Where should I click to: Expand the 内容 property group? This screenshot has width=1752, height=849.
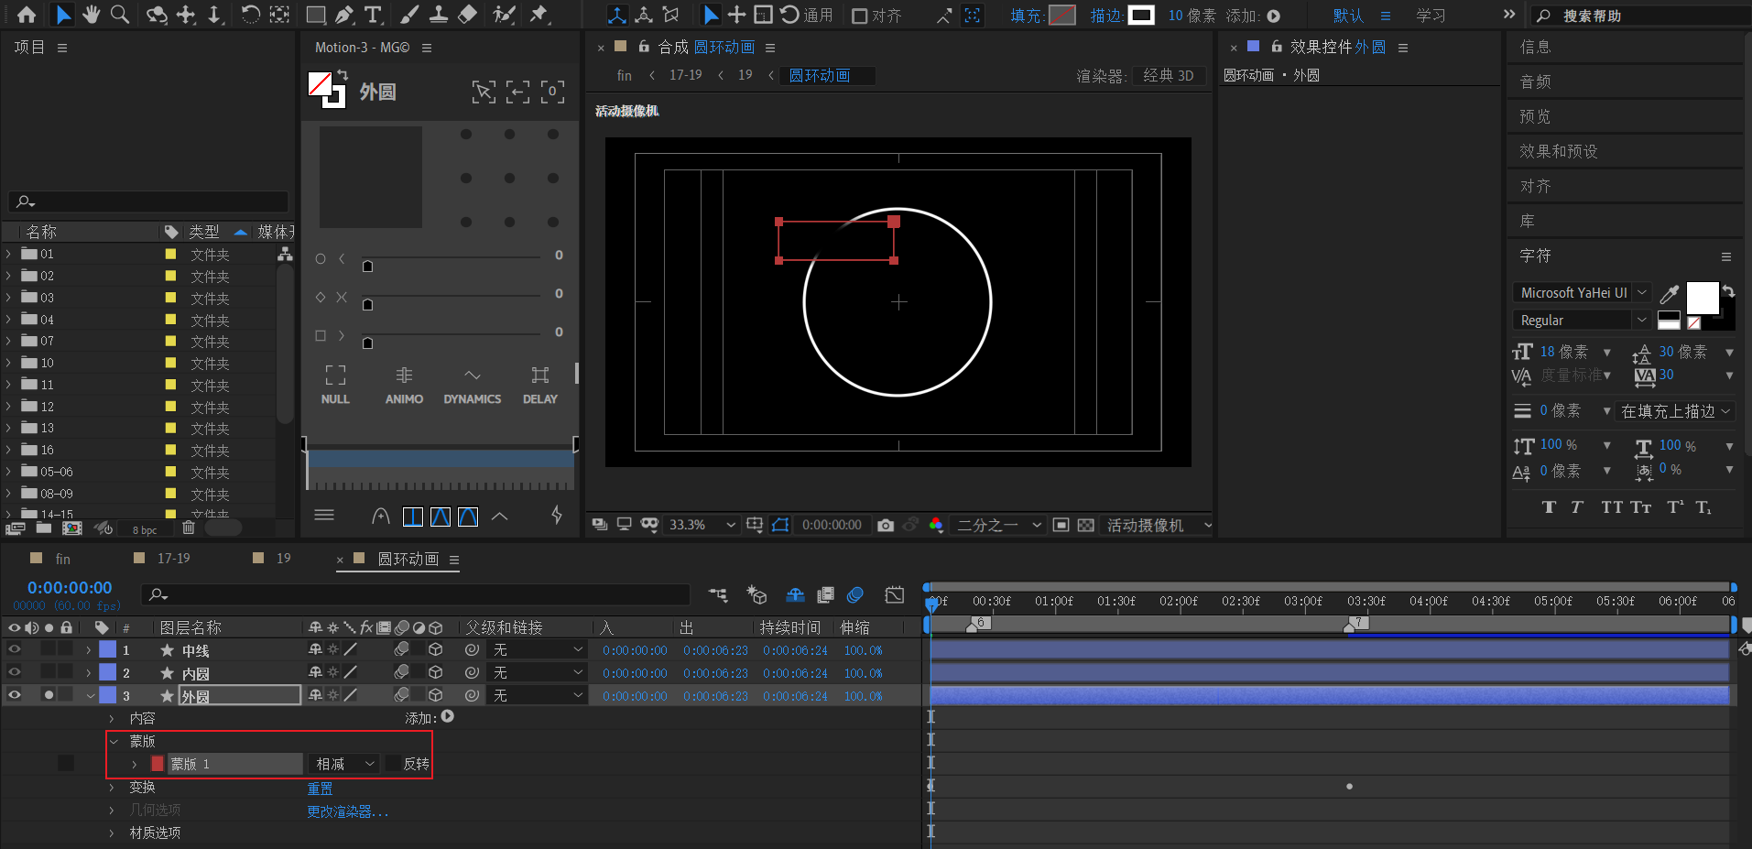tap(112, 719)
